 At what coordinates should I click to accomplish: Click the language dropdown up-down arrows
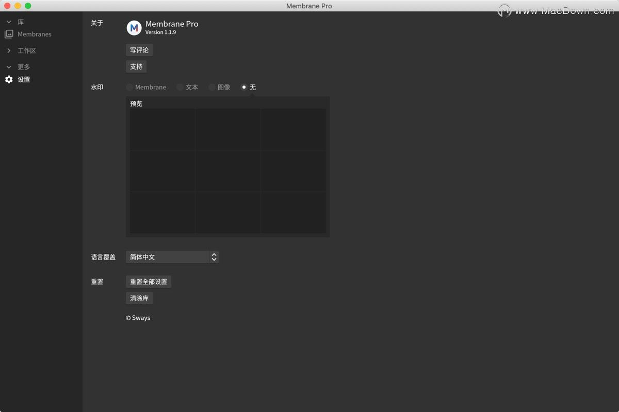pos(214,257)
